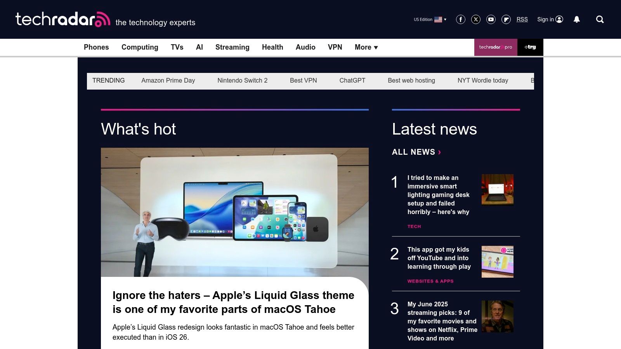Click the What's hot heading
621x349 pixels.
pos(139,129)
